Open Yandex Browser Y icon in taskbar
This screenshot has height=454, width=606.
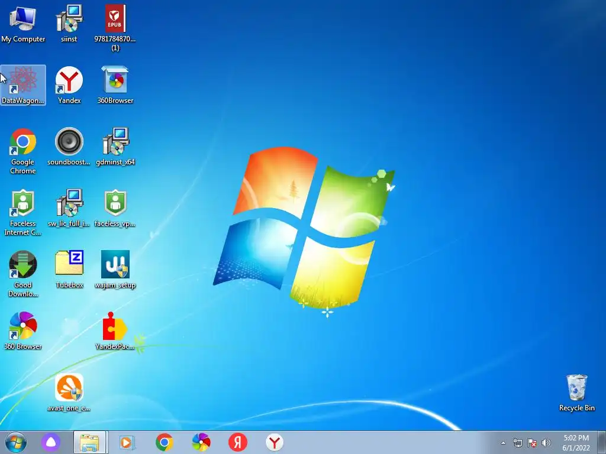click(275, 442)
